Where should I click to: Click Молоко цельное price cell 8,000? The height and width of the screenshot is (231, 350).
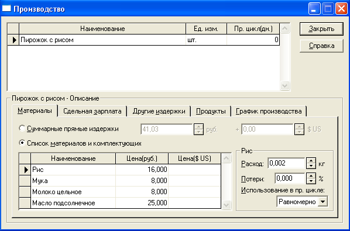(x=142, y=192)
